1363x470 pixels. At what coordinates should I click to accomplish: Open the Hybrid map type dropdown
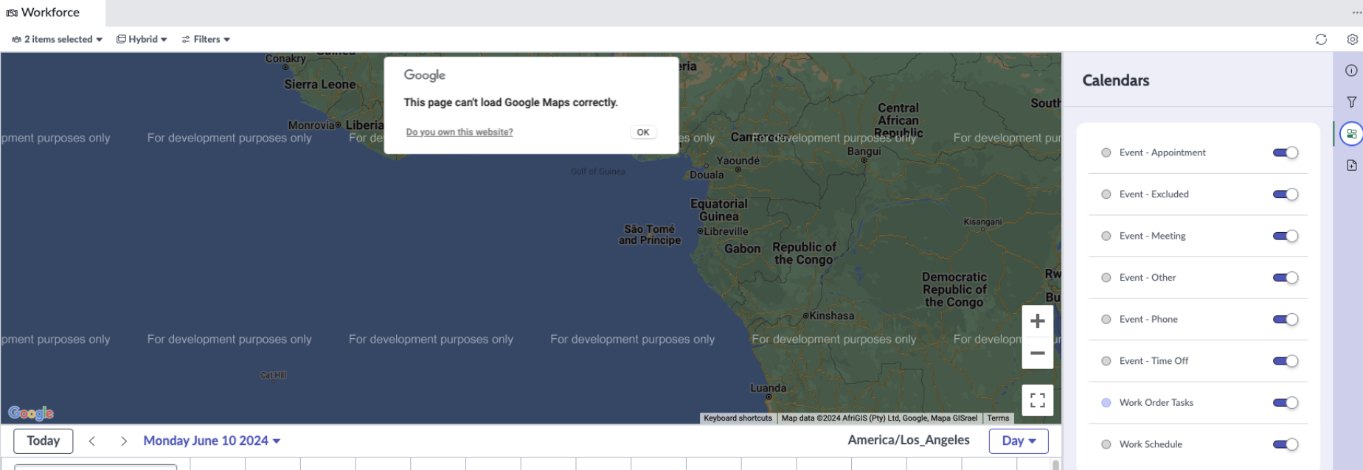(x=142, y=39)
